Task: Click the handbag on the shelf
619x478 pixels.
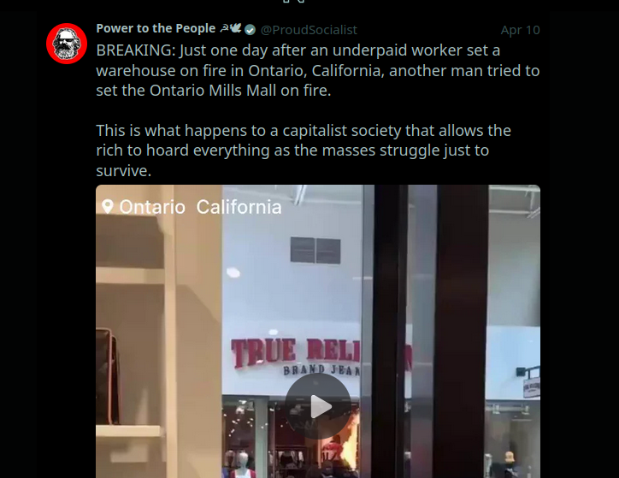Action: tap(108, 376)
